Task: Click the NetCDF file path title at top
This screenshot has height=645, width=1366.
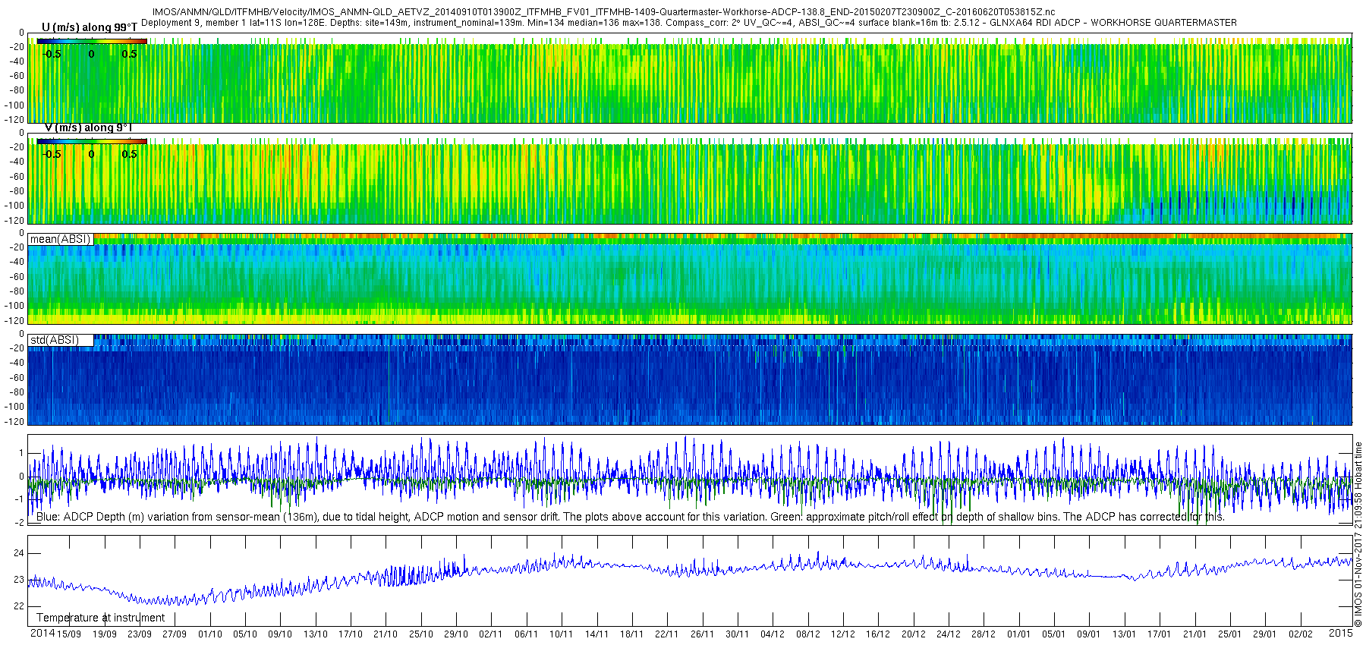Action: coord(603,12)
